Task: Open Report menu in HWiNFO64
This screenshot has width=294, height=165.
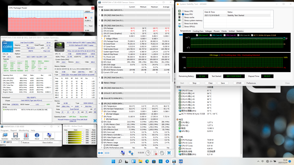Action: [x=14, y=131]
